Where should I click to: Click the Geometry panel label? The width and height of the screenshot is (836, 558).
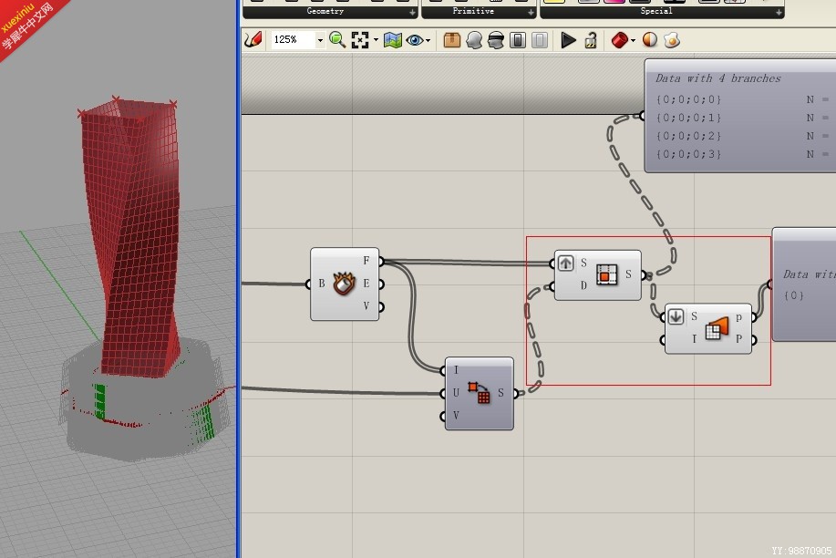coord(325,11)
